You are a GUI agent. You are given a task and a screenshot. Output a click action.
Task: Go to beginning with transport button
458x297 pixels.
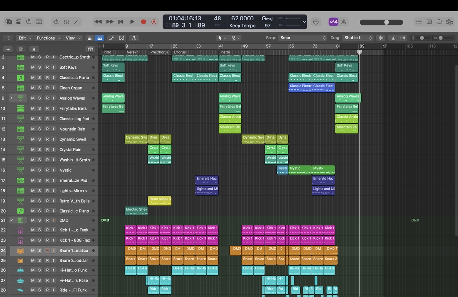(121, 22)
